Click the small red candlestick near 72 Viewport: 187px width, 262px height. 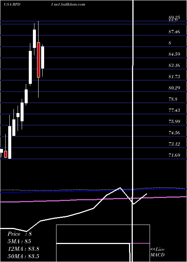(6, 154)
